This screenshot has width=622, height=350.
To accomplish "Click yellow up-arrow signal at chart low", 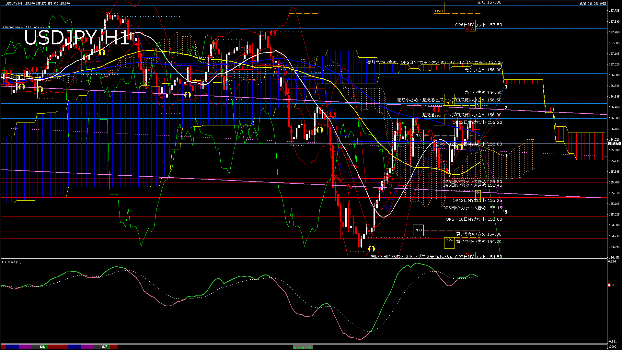I will point(372,249).
